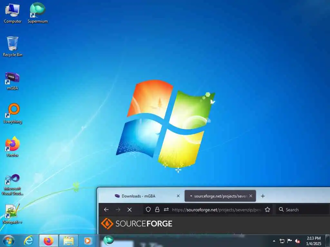This screenshot has height=247, width=330.
Task: Close the Downloads - mGBA tab
Action: tap(178, 196)
